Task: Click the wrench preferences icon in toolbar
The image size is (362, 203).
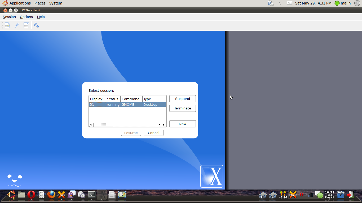Action: pyautogui.click(x=36, y=25)
